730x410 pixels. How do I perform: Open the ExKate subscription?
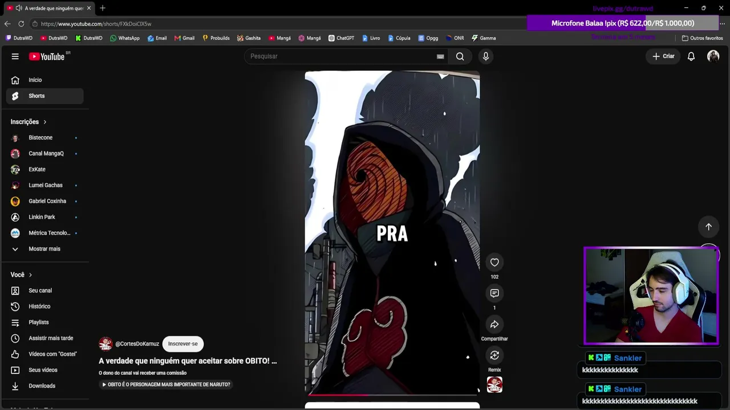pos(44,170)
